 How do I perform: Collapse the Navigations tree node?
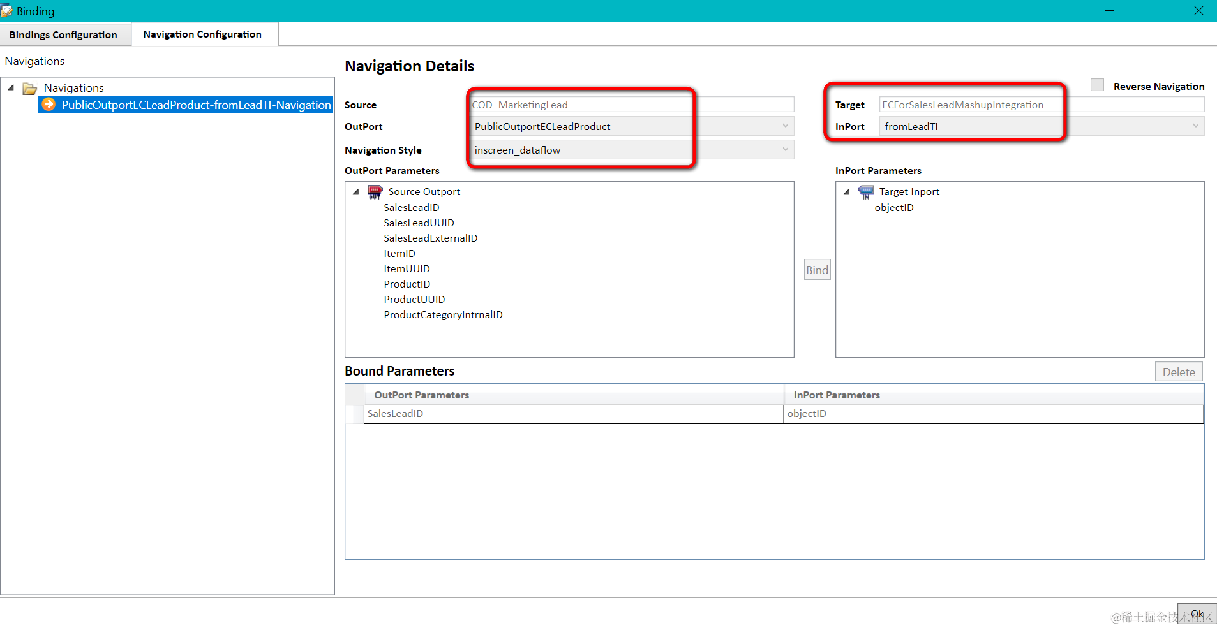click(11, 87)
